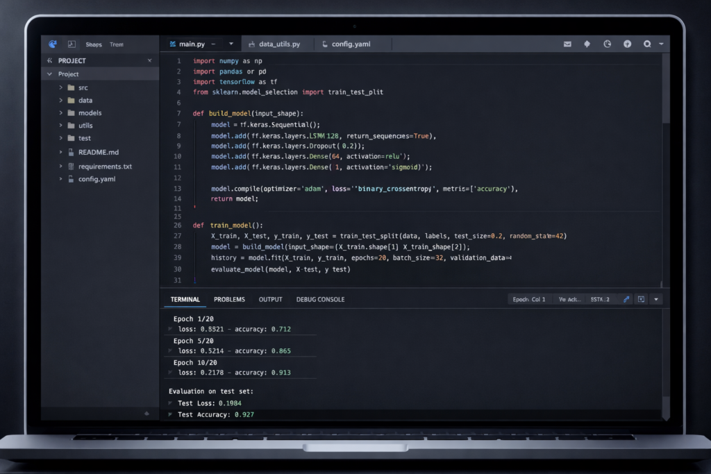The image size is (711, 474).
Task: Click the editor vertical scrollbar
Action: pyautogui.click(x=666, y=90)
